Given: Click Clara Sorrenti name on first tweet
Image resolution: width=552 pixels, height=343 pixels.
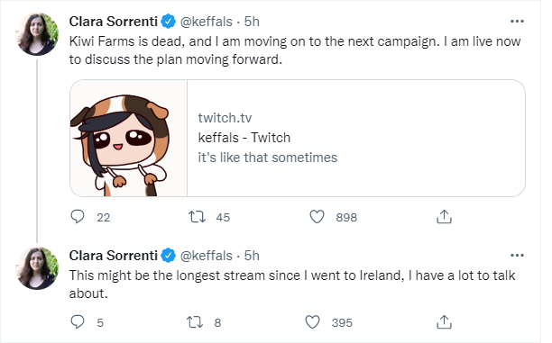Looking at the screenshot, I should tap(114, 22).
